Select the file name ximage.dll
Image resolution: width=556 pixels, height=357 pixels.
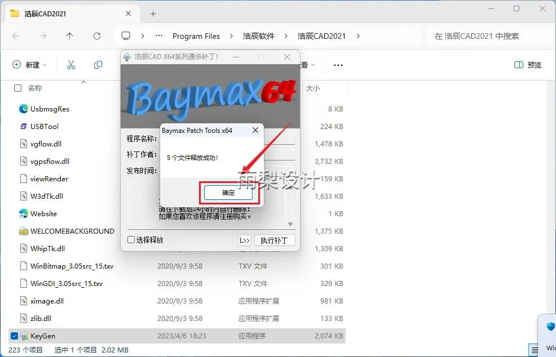pos(47,301)
